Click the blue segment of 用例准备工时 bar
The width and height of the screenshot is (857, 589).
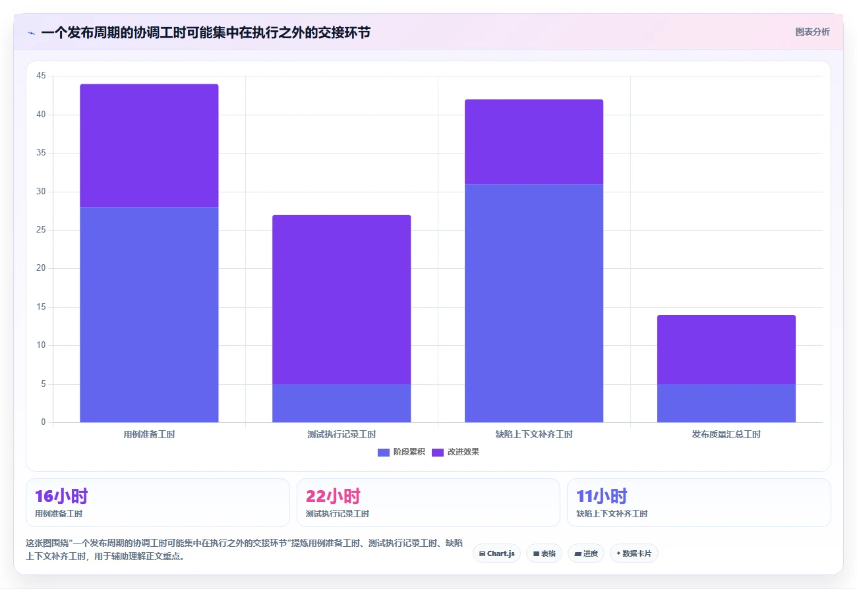[x=149, y=314]
